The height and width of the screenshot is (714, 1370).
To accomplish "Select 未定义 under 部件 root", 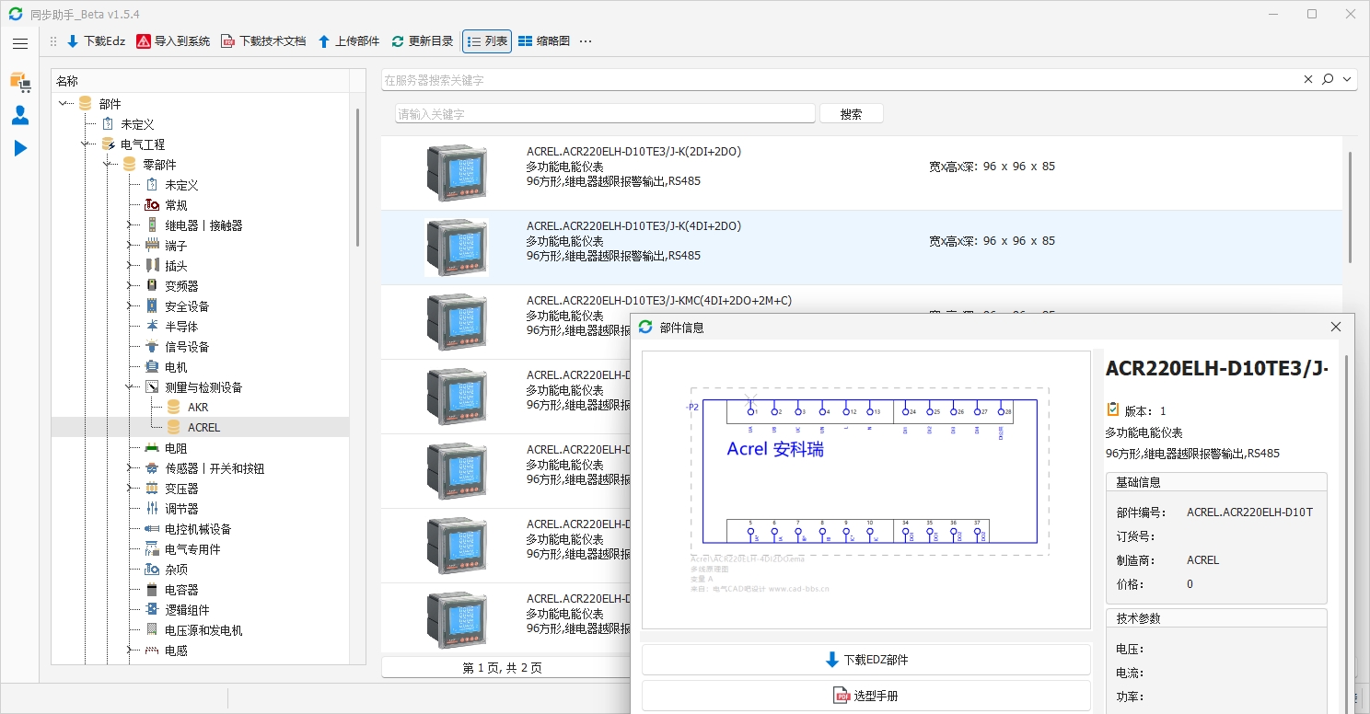I will [x=137, y=124].
